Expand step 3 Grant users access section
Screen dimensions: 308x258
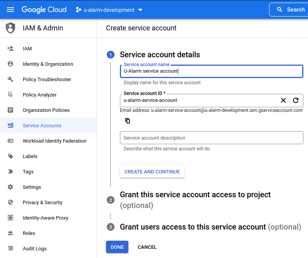[193, 227]
